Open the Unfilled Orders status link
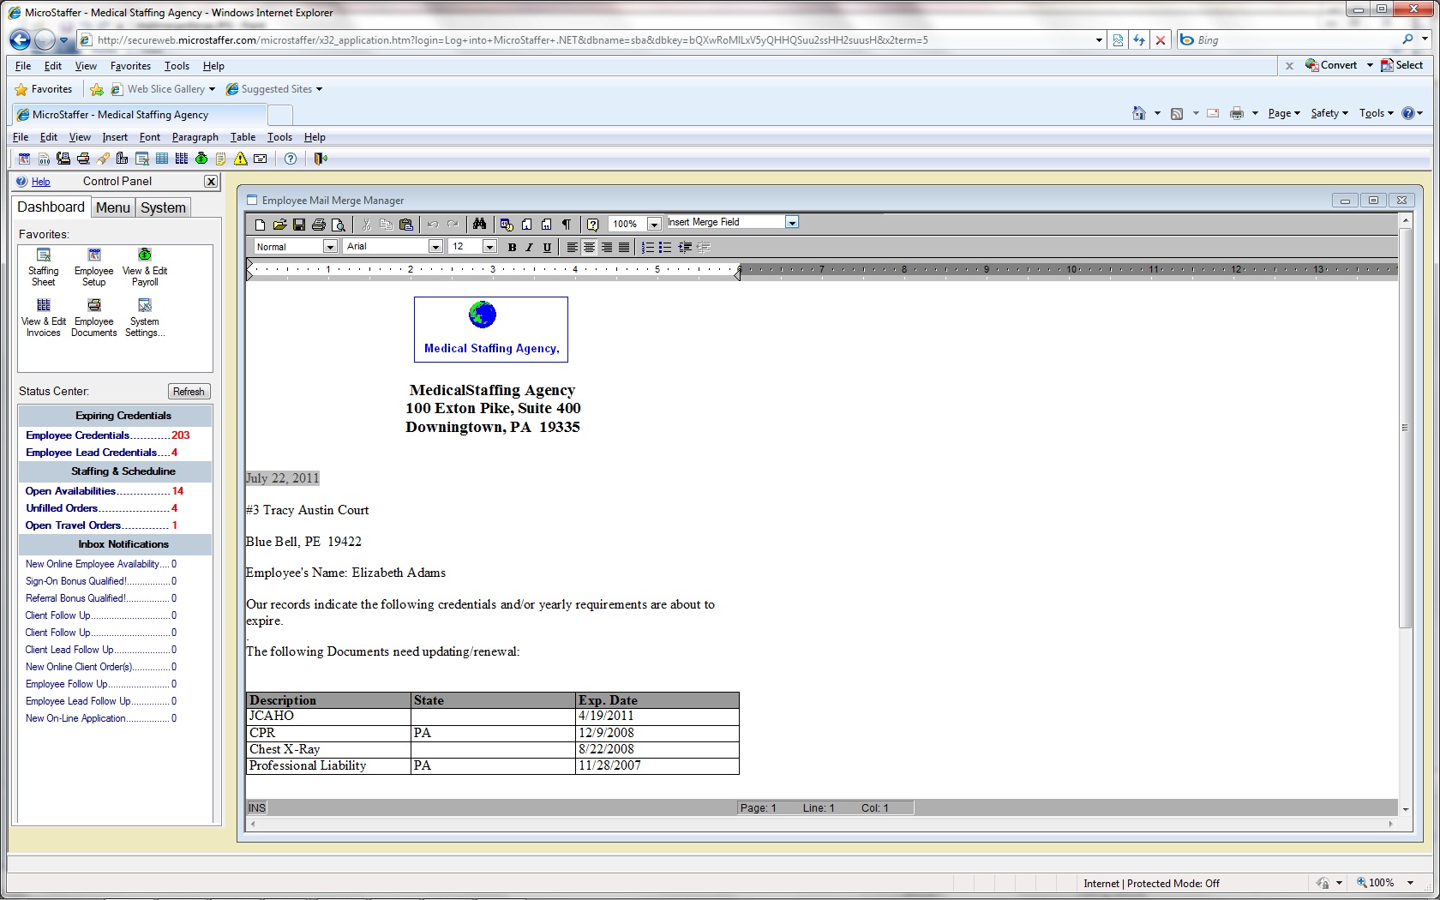Viewport: 1440px width, 900px height. pyautogui.click(x=62, y=508)
